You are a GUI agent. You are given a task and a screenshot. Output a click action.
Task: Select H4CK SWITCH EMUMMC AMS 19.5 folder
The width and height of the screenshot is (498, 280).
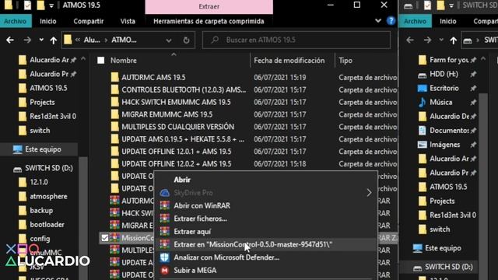(176, 102)
